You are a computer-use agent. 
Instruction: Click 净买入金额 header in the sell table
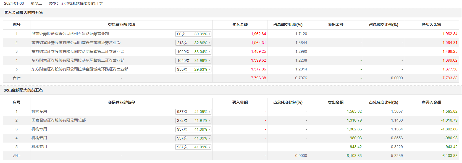tap(431, 102)
